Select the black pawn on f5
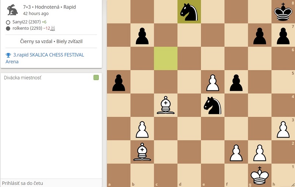Screen dimensions: 295x187 (x=236, y=82)
